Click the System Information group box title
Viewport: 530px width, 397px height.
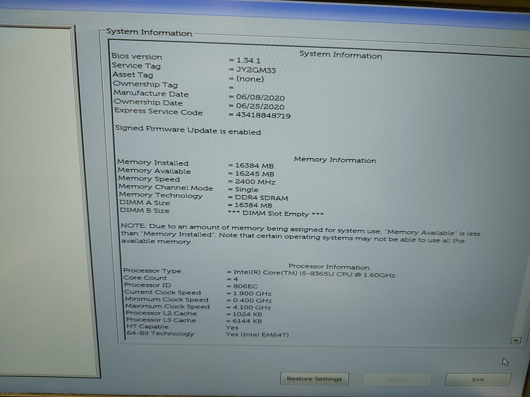[x=149, y=32]
